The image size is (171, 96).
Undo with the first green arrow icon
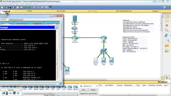tap(25, 7)
